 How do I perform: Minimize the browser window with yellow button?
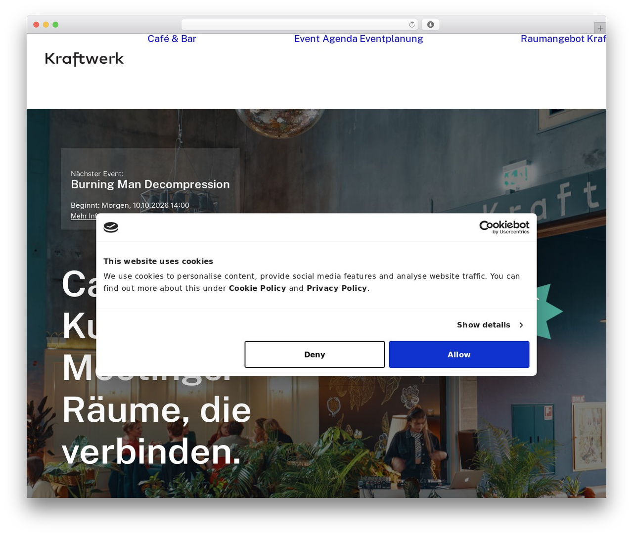coord(46,25)
